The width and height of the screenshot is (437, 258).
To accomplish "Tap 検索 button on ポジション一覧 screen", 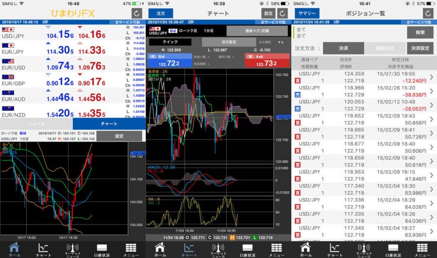I will coord(420,32).
